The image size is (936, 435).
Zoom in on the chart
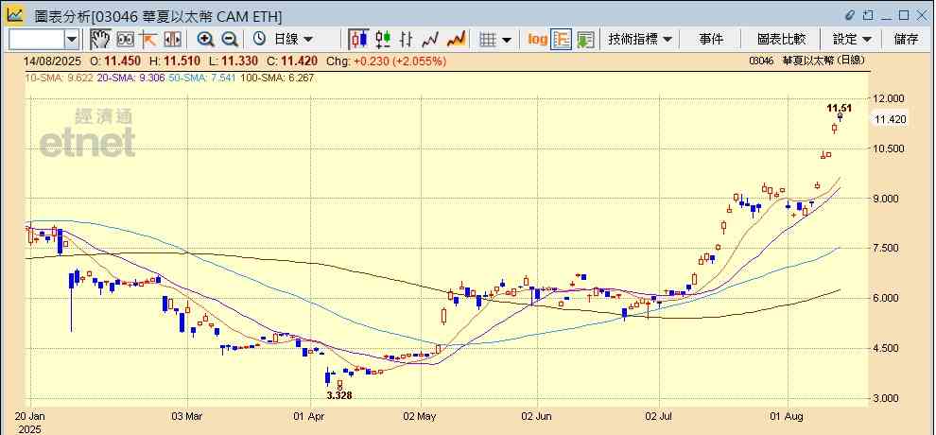coord(205,40)
